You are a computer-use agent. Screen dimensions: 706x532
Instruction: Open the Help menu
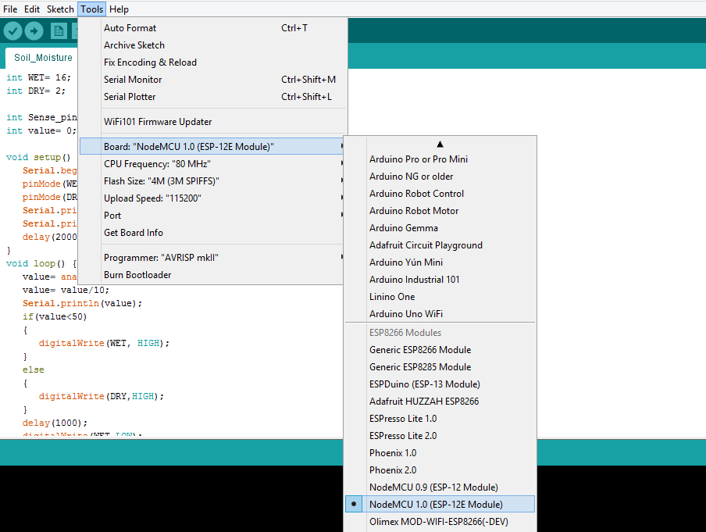click(x=119, y=9)
